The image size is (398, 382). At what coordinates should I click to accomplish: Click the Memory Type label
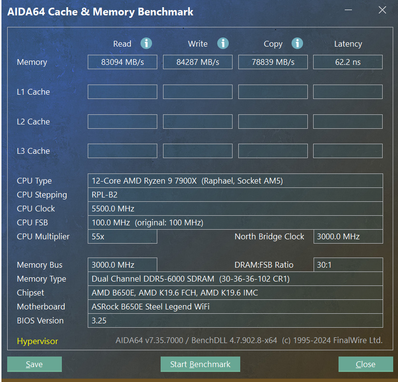pyautogui.click(x=41, y=279)
